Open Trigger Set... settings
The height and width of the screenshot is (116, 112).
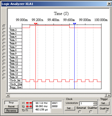104,103
